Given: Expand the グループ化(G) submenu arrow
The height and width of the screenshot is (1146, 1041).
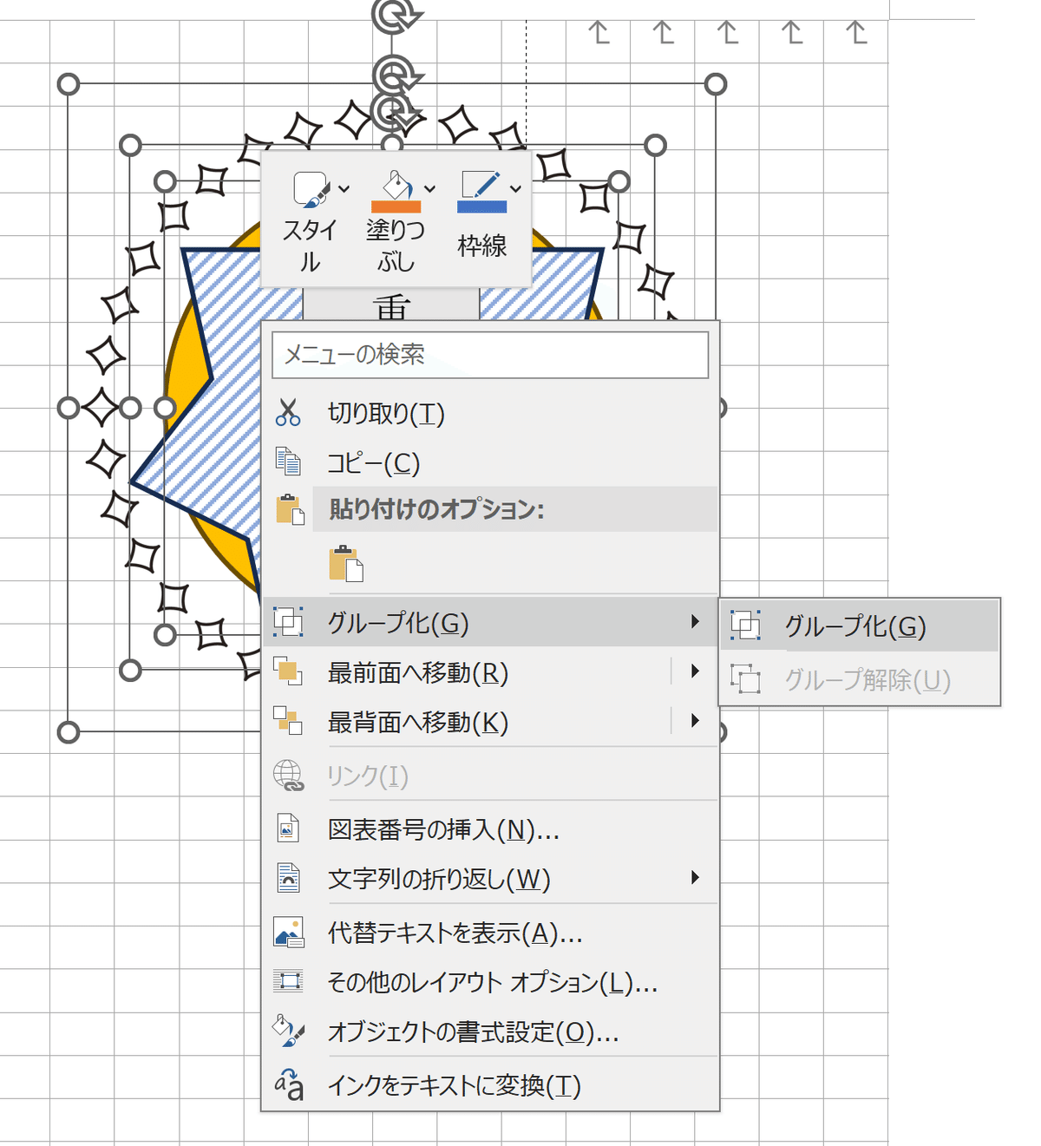Looking at the screenshot, I should [695, 621].
